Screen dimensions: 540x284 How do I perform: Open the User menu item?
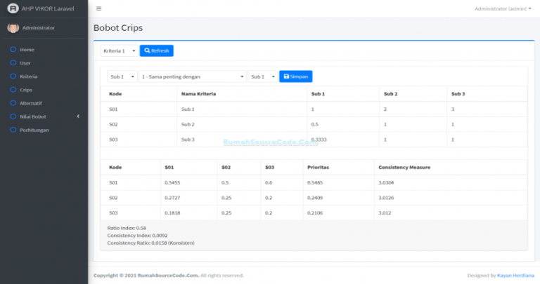pos(25,63)
